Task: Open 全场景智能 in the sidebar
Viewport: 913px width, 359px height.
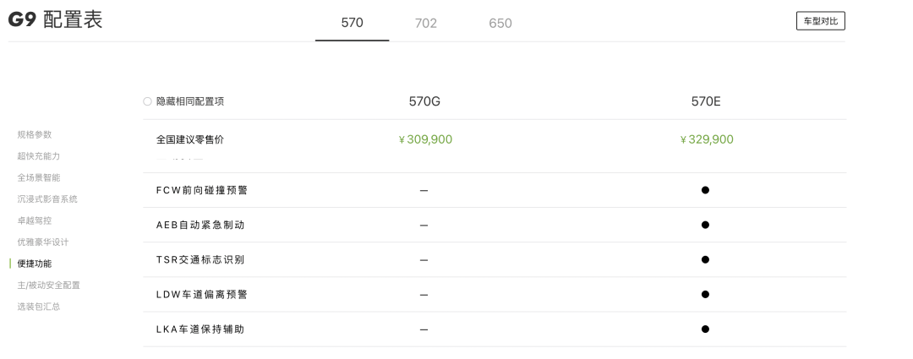Action: coord(39,177)
